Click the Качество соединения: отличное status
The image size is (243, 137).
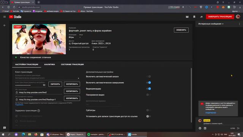point(35,57)
